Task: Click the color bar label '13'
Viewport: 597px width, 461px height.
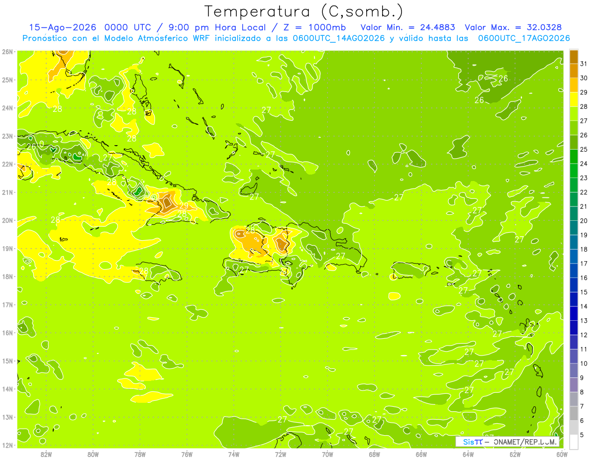Action: pyautogui.click(x=584, y=320)
